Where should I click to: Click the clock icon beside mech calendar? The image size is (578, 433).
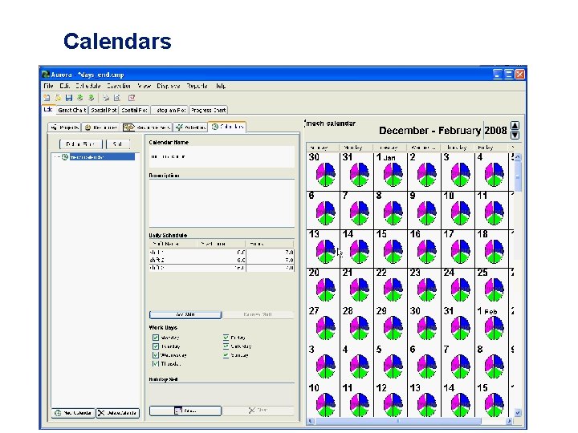(x=65, y=157)
